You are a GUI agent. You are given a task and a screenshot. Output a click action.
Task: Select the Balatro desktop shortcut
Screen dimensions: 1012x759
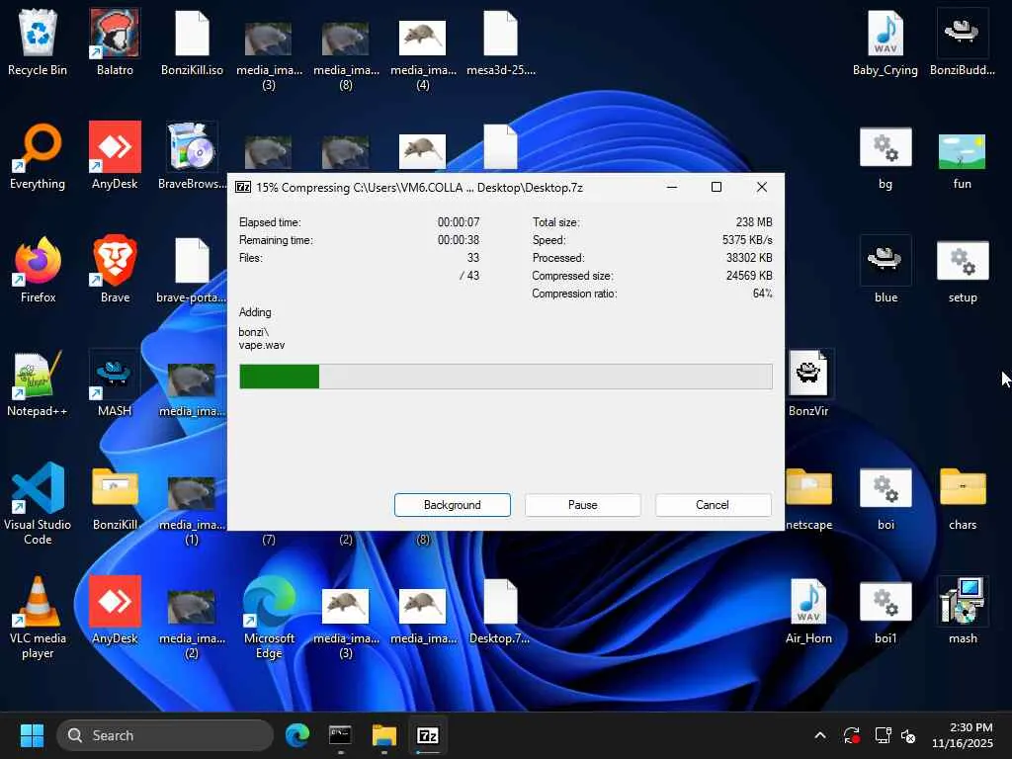115,42
